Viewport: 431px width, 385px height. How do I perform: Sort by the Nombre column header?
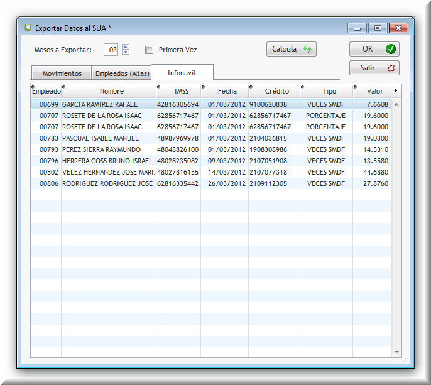(109, 91)
